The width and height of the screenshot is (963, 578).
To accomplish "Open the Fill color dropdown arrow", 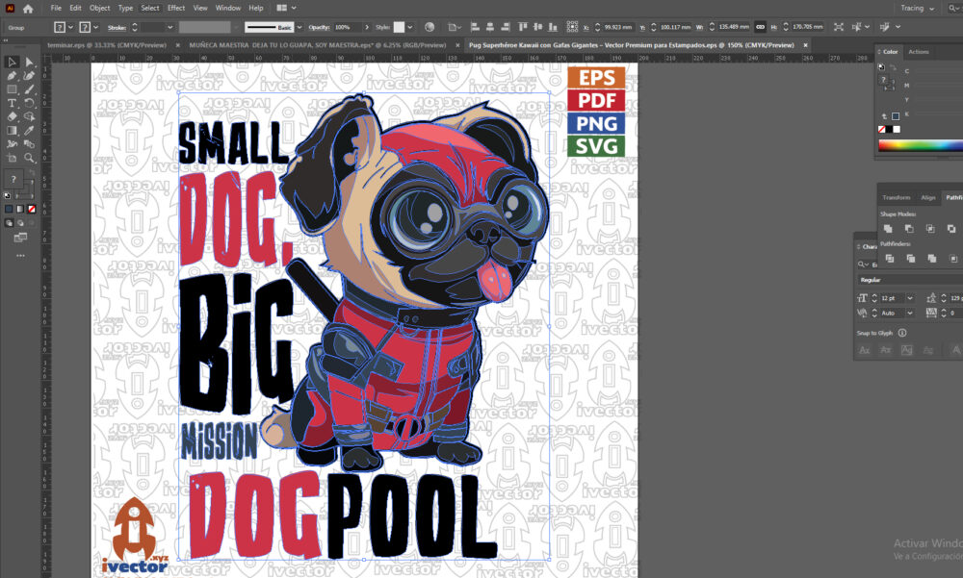I will pyautogui.click(x=70, y=28).
